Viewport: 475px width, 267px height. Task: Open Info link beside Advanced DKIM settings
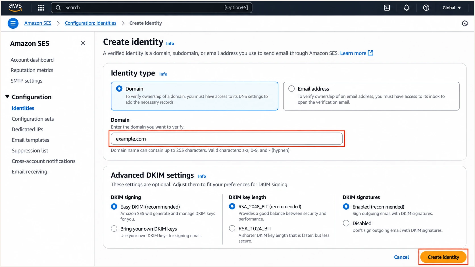[202, 176]
